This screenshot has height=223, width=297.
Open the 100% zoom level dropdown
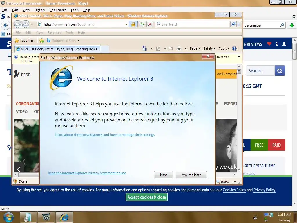[x=235, y=182]
